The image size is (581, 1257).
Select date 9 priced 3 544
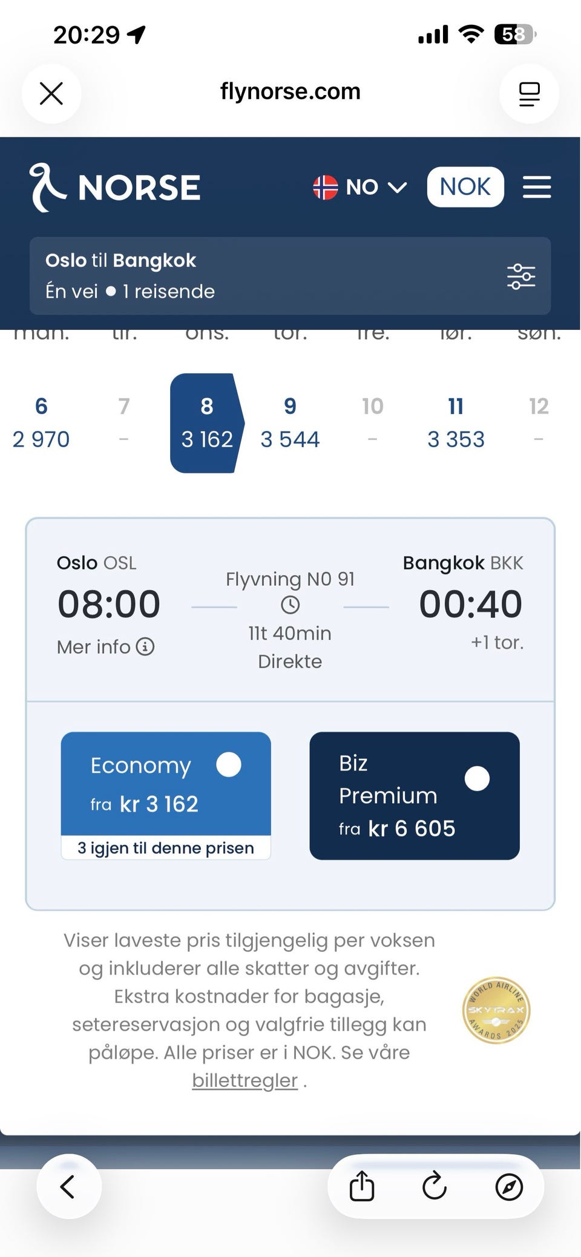290,423
